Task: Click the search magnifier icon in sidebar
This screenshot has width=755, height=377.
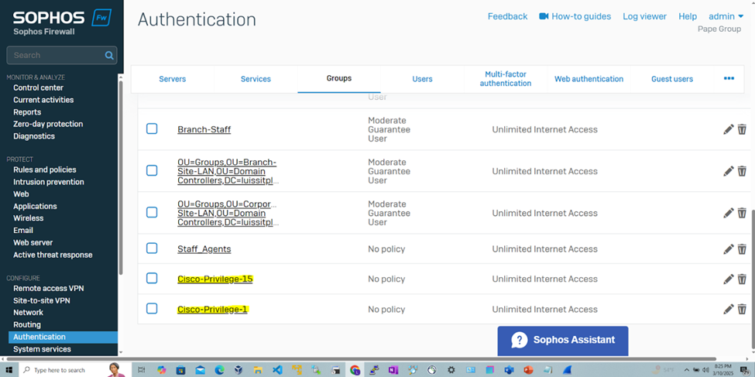Action: click(x=109, y=56)
